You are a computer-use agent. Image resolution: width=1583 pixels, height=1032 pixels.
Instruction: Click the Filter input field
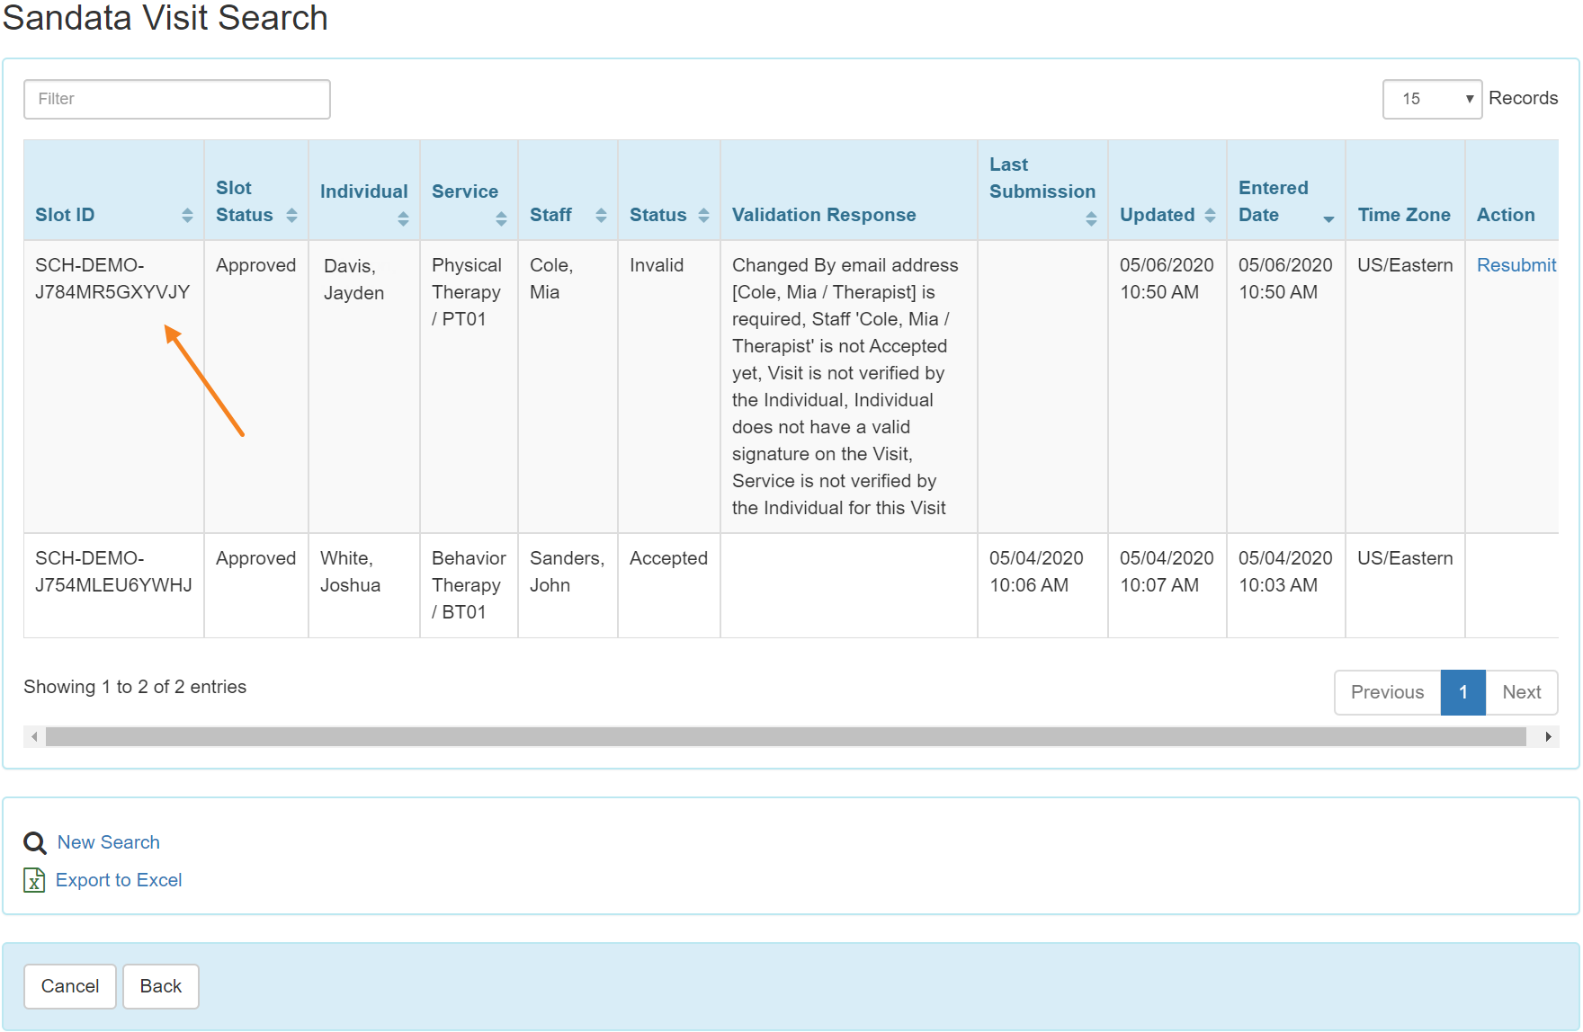177,99
